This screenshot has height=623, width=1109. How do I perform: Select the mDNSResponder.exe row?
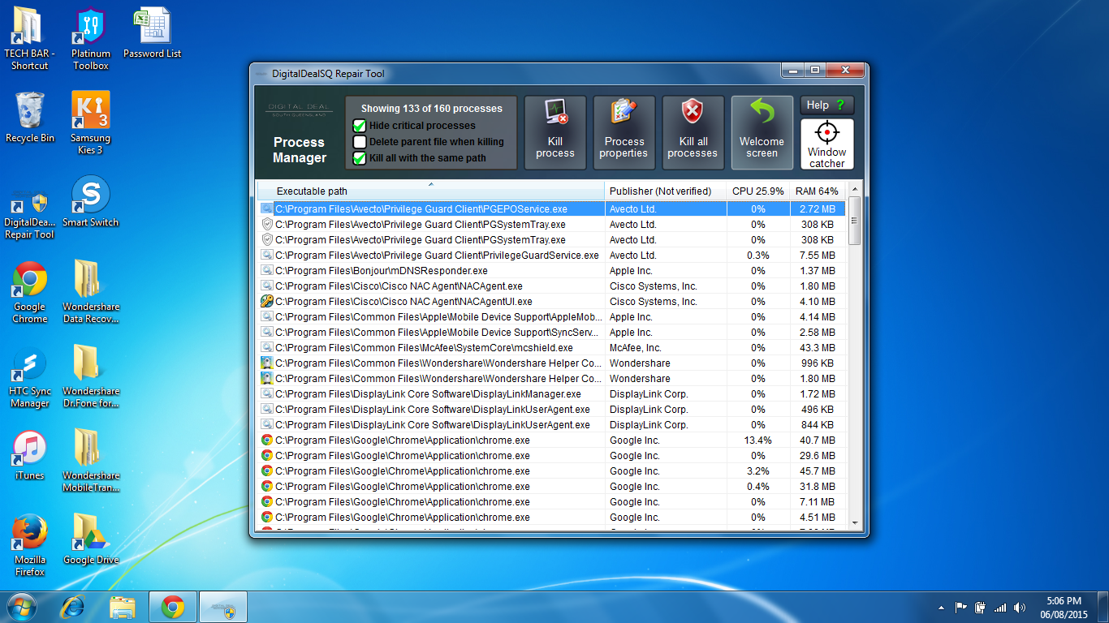click(x=552, y=271)
